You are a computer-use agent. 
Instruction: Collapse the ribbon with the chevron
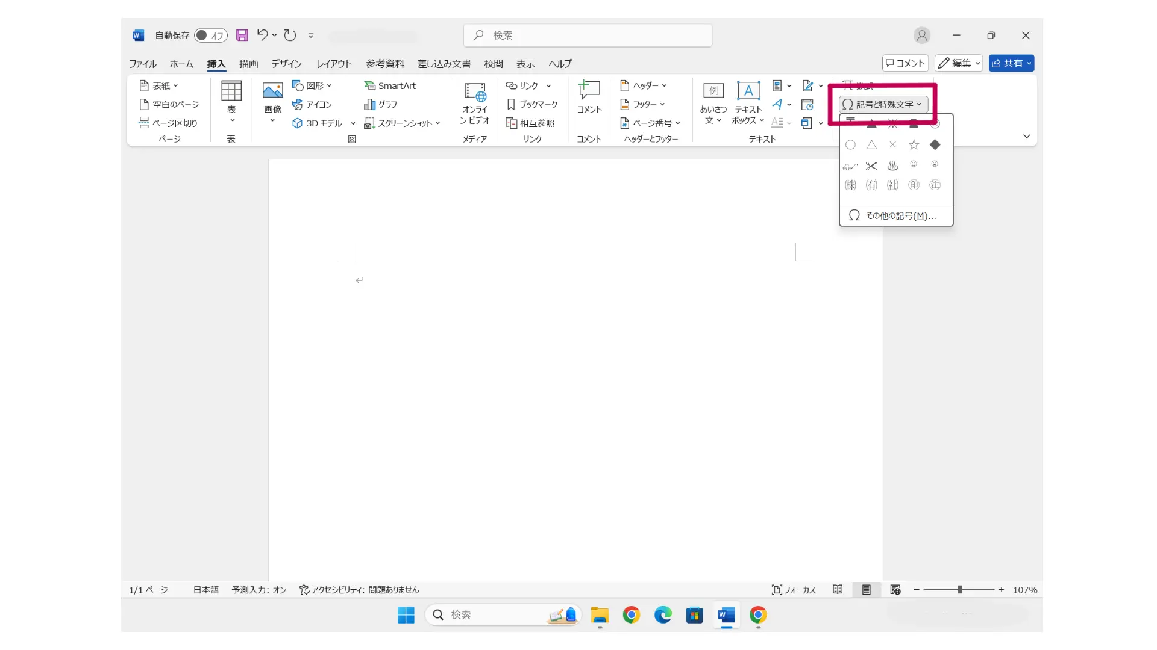click(1026, 137)
